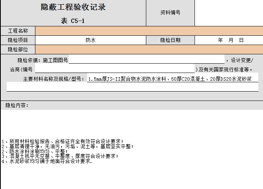Viewport: 263px width, 189px height.
Task: Click the orange 隐检部位 input cell
Action: (149, 50)
